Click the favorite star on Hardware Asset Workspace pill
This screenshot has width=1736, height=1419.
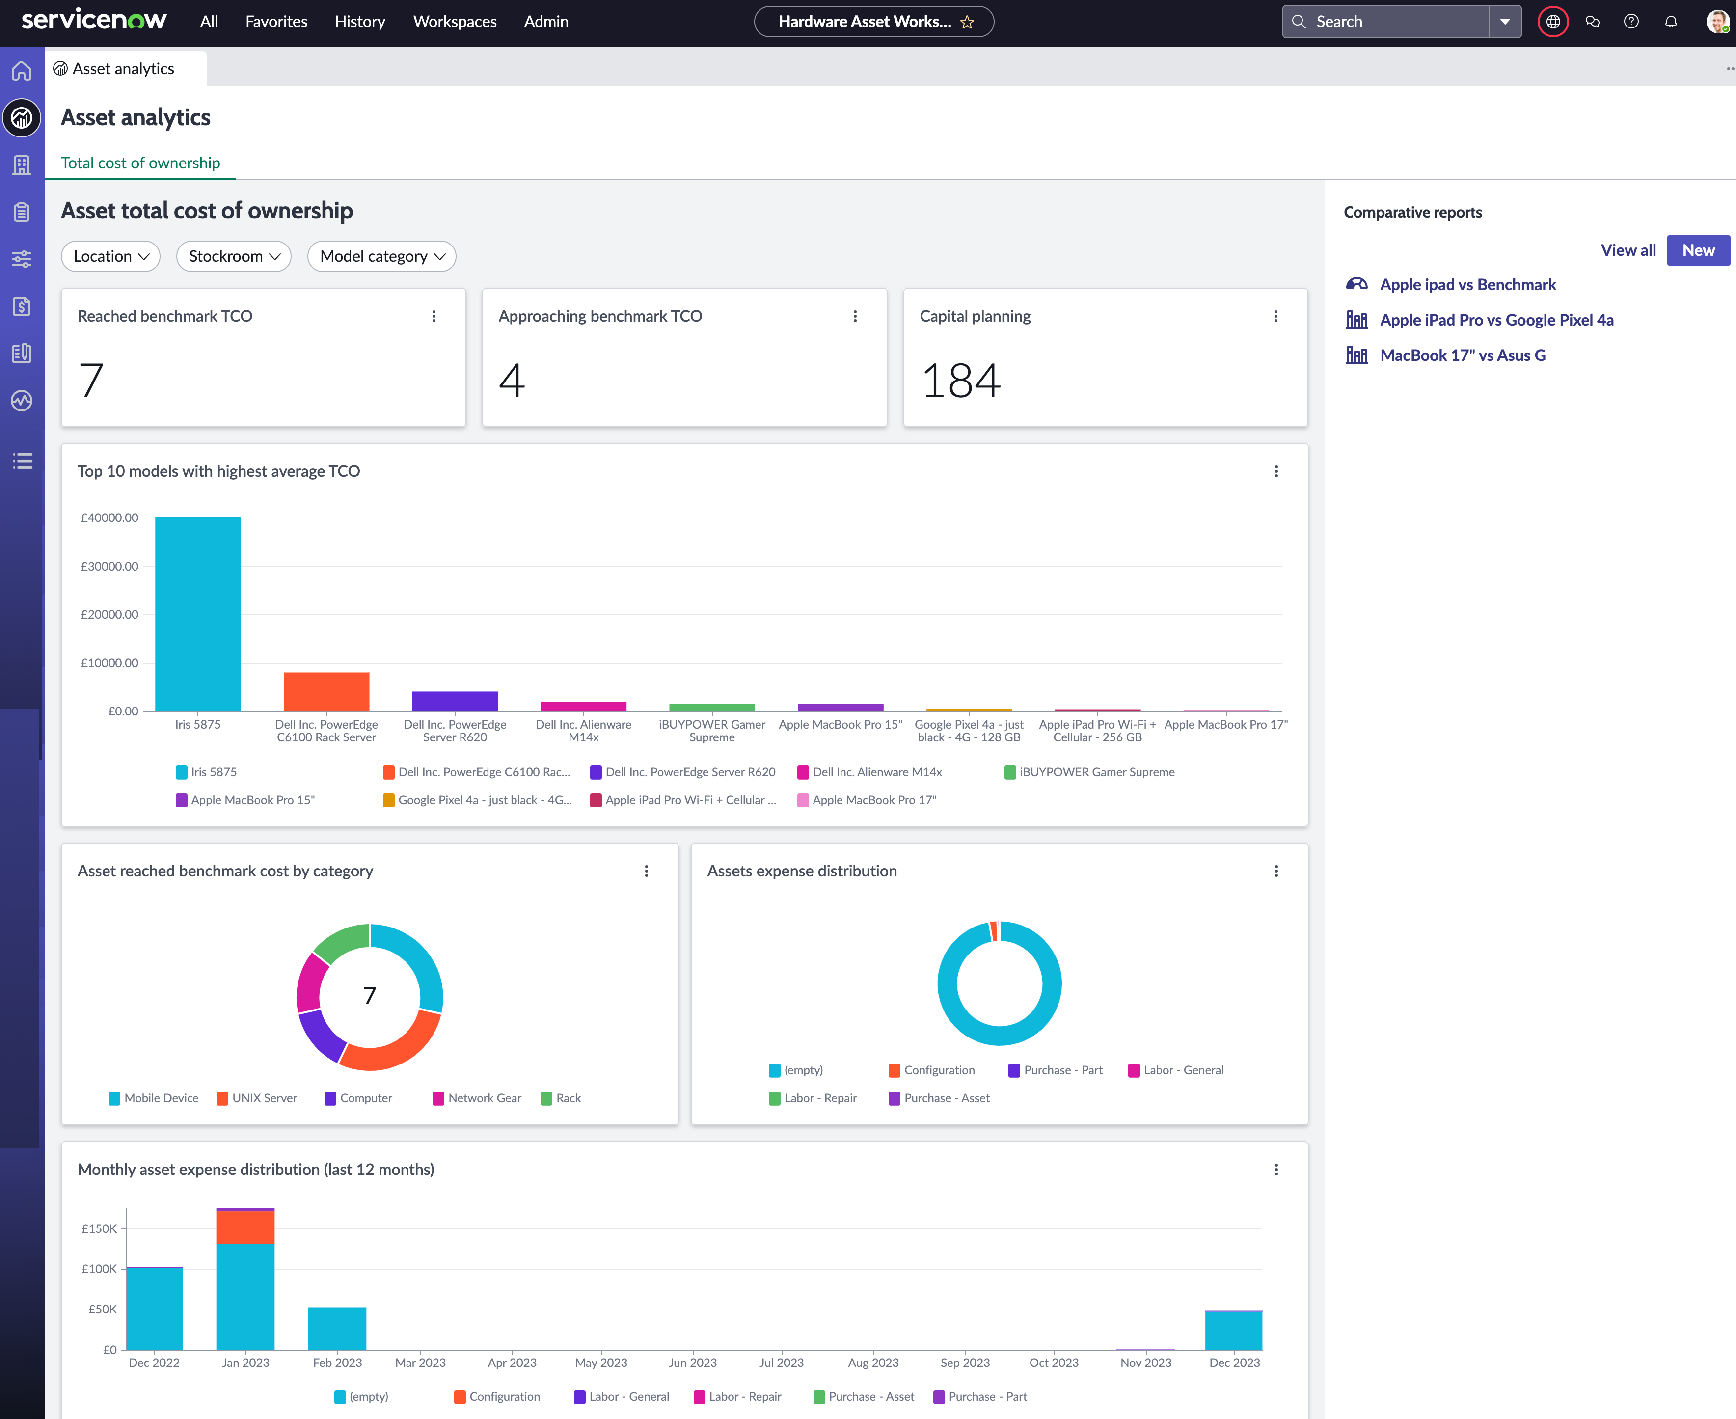pyautogui.click(x=968, y=22)
